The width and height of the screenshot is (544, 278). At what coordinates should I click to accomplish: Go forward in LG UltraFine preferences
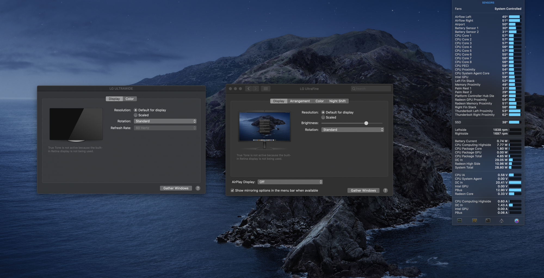coord(255,88)
